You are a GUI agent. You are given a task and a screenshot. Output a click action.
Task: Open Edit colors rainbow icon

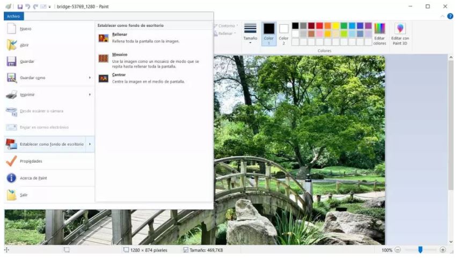click(379, 34)
